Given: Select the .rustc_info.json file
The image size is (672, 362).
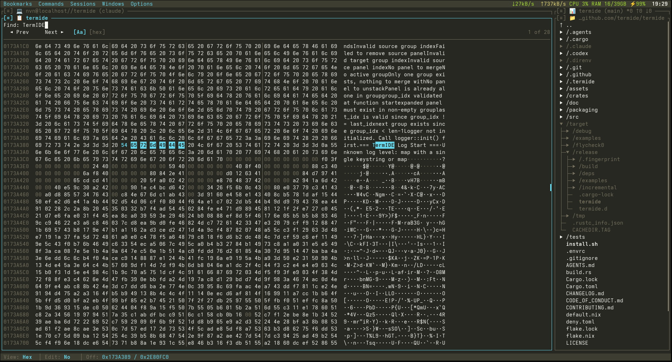Looking at the screenshot, I should pyautogui.click(x=598, y=223).
